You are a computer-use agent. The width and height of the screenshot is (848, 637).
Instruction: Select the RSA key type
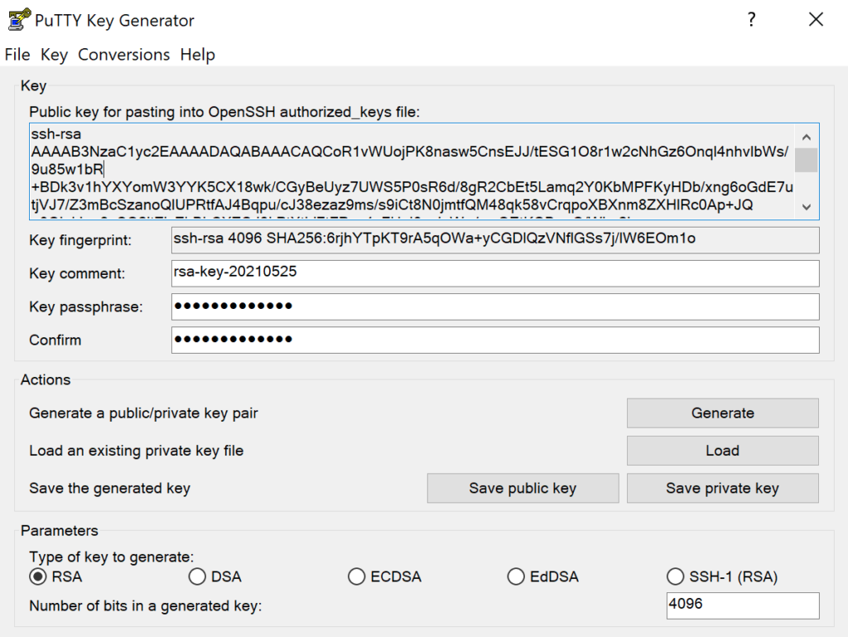(37, 577)
